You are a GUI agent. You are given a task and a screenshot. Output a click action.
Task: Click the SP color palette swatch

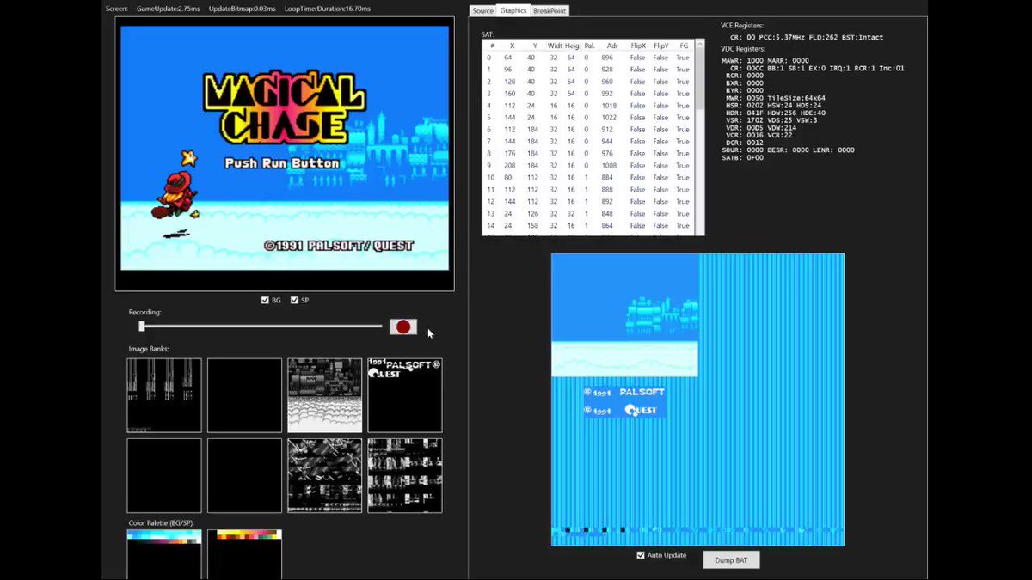coord(244,554)
